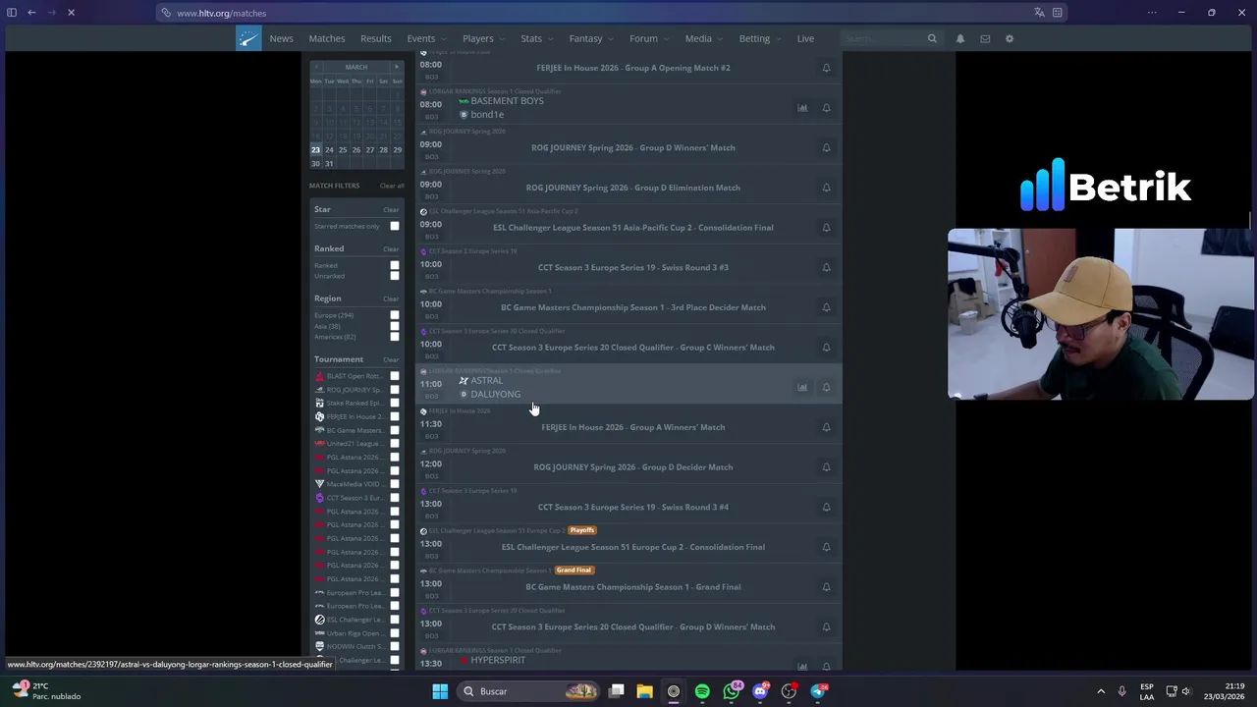Screen dimensions: 1257x707
Task: Toggle bell for BC Game Masters Grand Final
Action: [826, 587]
